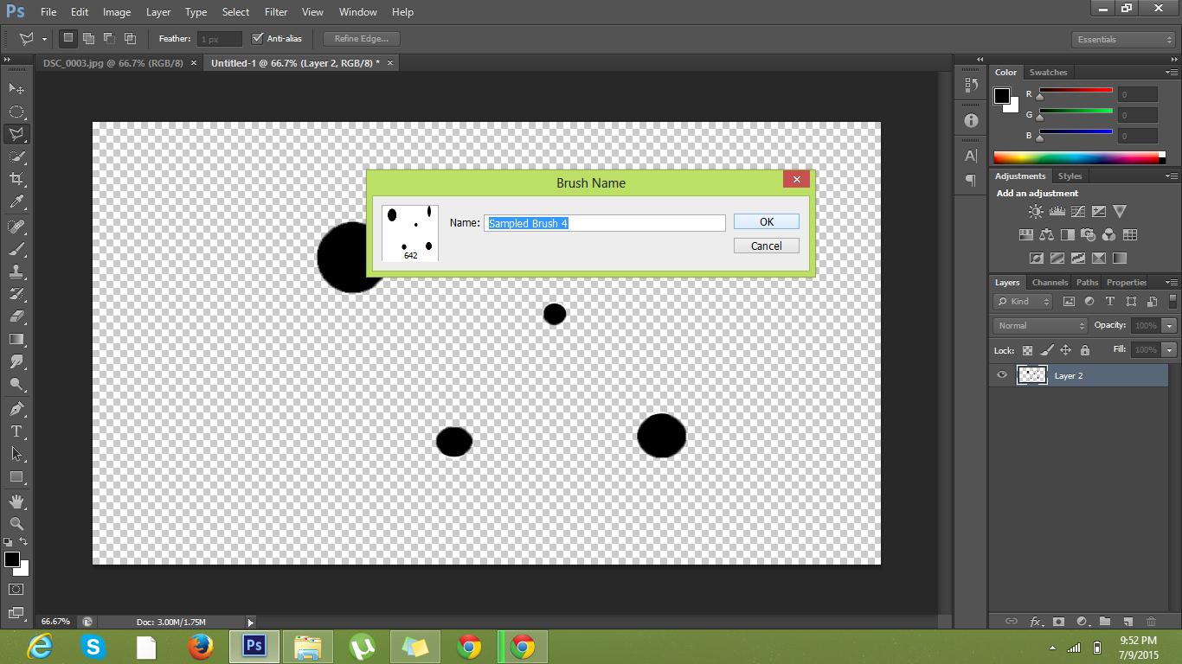Open the Filter menu
The image size is (1182, 664).
[x=276, y=12]
